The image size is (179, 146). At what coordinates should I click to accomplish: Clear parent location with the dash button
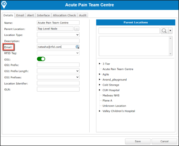point(77,29)
